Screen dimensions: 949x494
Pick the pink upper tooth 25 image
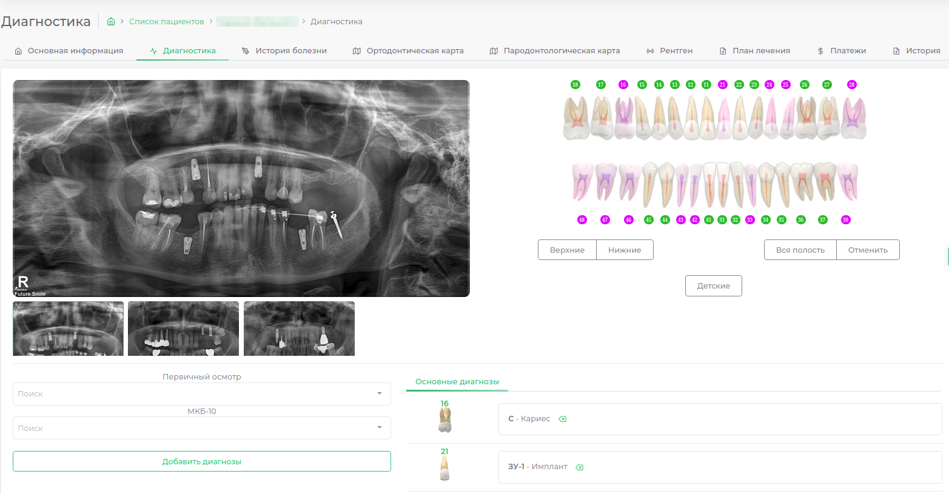(787, 118)
